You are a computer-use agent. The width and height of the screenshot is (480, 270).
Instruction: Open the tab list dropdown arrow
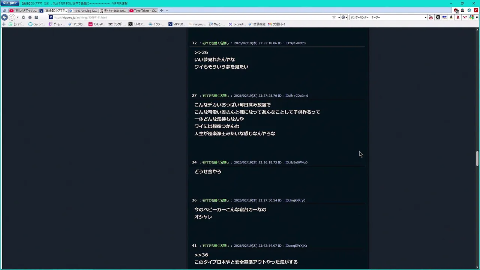(167, 10)
